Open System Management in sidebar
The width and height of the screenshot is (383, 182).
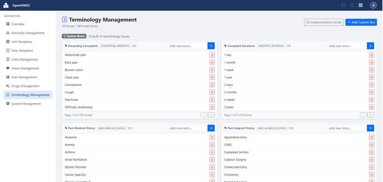tap(28, 104)
